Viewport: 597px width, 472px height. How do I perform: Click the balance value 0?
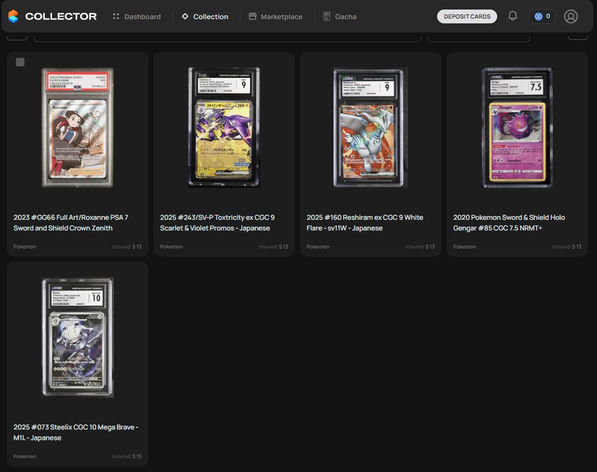(x=548, y=16)
